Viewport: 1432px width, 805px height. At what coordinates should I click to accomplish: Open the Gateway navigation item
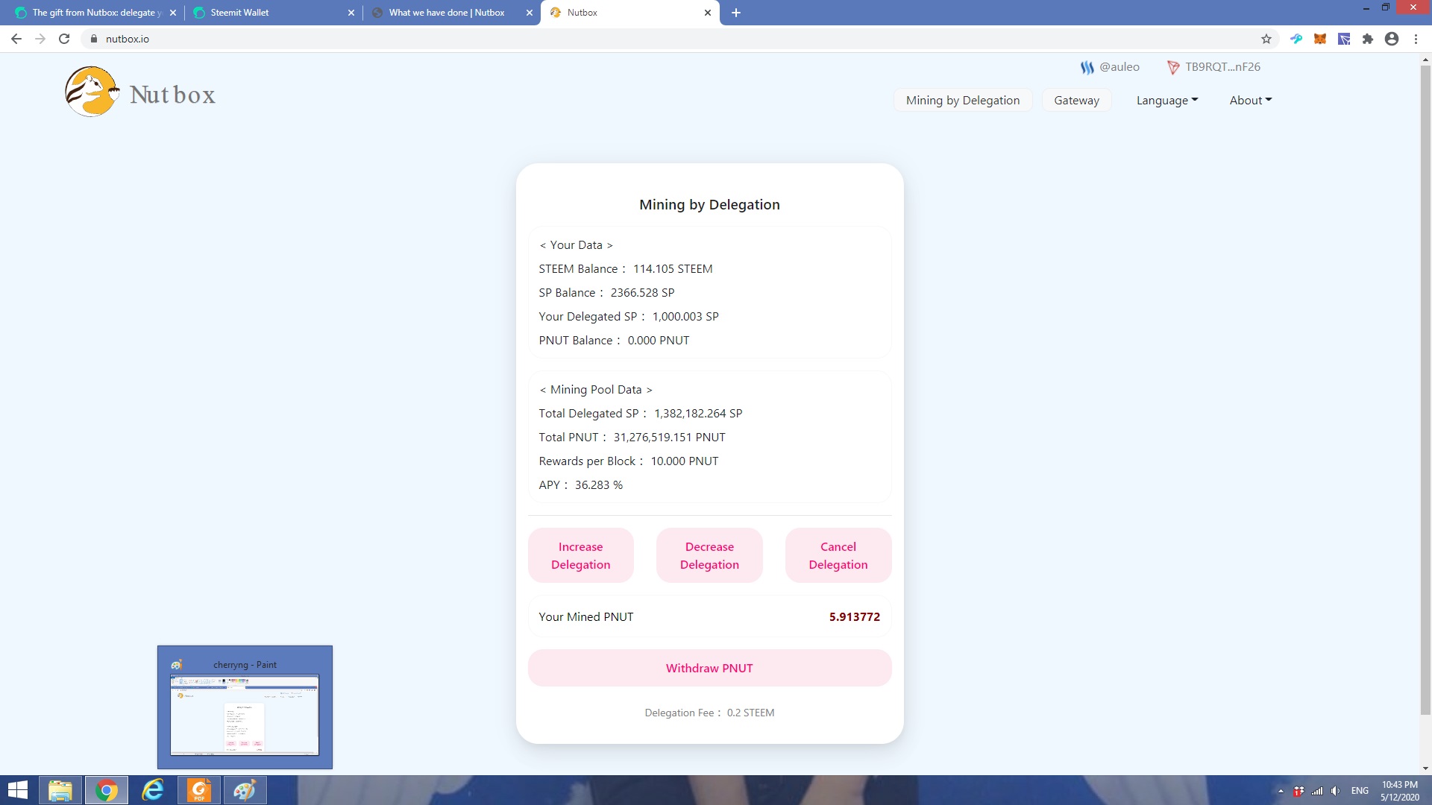tap(1076, 100)
